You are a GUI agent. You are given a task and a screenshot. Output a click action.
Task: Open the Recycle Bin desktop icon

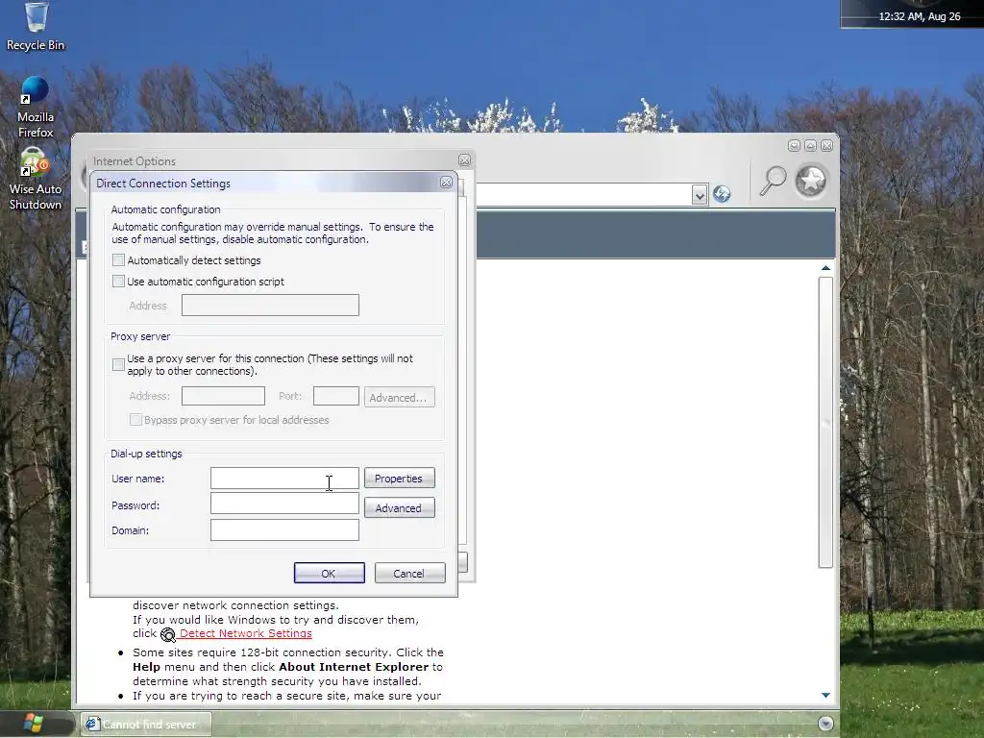[x=36, y=26]
